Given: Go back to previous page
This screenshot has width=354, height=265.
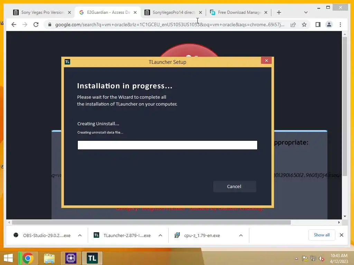Looking at the screenshot, I should click(14, 24).
